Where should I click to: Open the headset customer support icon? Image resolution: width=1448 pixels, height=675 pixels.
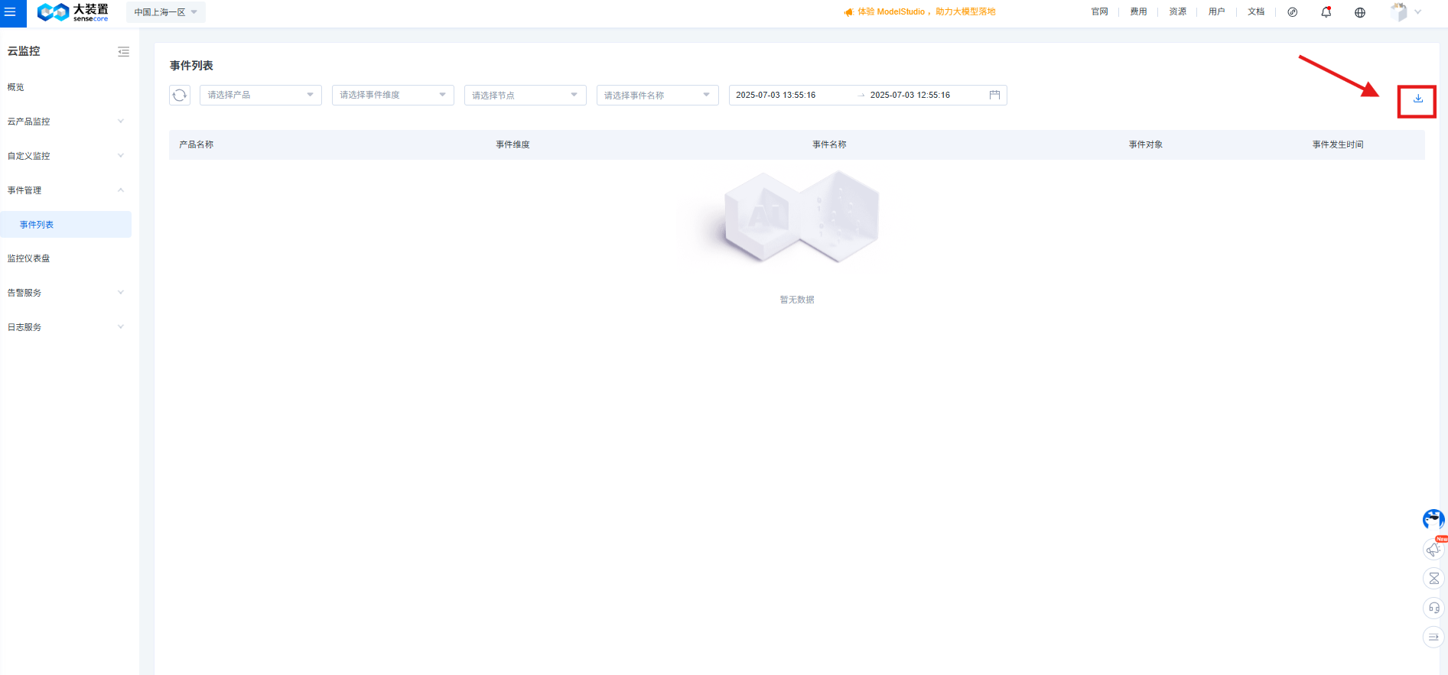[1433, 608]
